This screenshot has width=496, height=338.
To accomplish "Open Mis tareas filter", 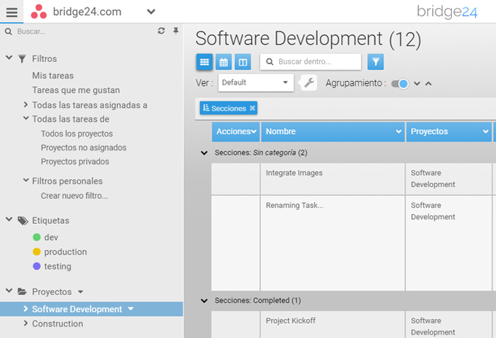I will 53,75.
